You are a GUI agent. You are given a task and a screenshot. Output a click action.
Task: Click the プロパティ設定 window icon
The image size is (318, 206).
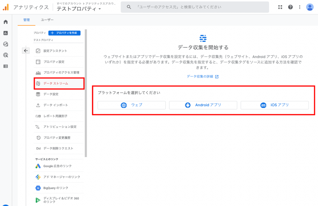coord(38,62)
